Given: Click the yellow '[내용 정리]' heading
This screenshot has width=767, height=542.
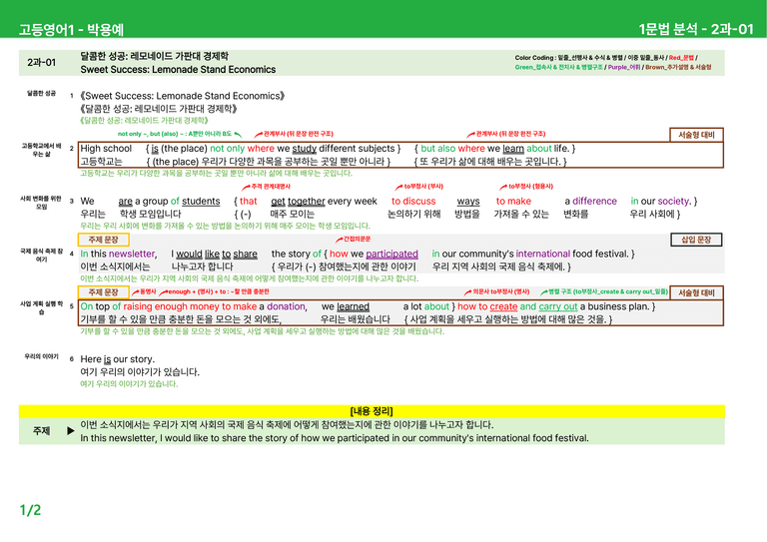Looking at the screenshot, I should click(x=372, y=411).
